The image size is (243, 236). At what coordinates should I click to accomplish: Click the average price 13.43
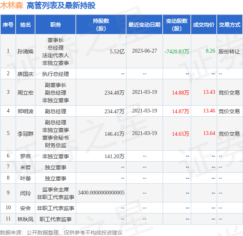[x=209, y=92]
